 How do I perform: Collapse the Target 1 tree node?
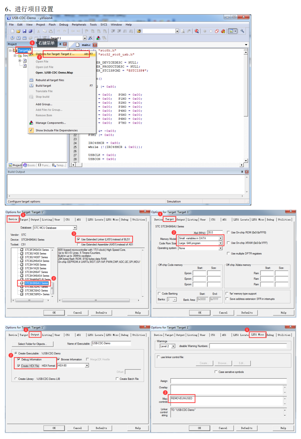click(10, 50)
